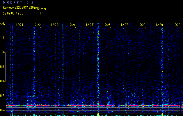The image size is (183, 116).
Task: Select the 1.1 kHz axis label
Action: point(3,38)
